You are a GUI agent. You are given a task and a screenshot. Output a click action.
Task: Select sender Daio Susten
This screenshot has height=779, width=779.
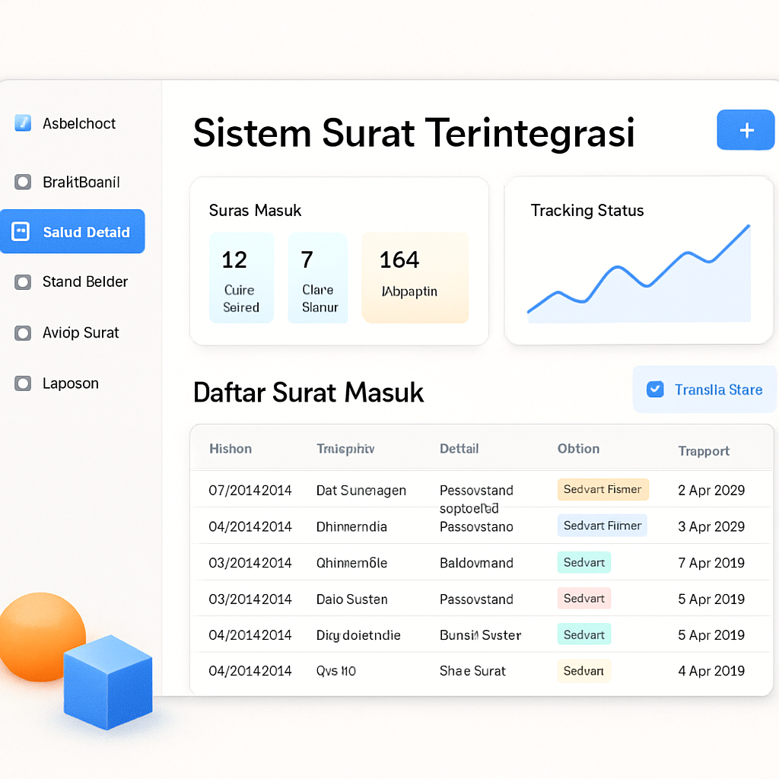[351, 599]
